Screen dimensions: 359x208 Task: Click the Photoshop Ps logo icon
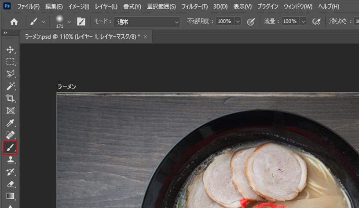[7, 6]
